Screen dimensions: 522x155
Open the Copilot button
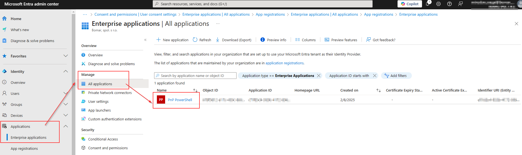(410, 4)
